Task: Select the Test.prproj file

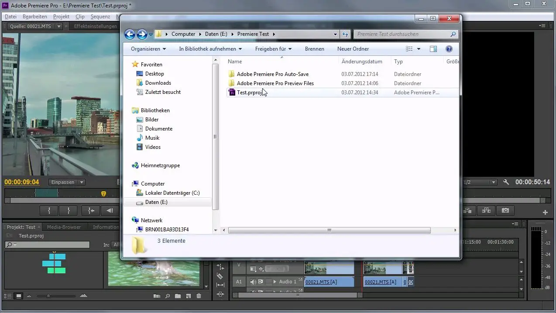Action: (x=250, y=93)
